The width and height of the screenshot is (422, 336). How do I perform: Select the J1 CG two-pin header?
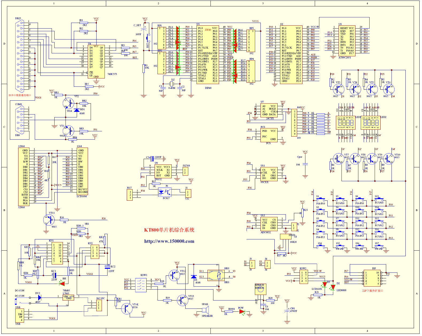(x=188, y=193)
